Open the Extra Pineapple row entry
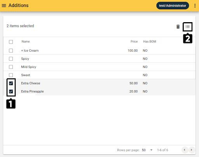The height and width of the screenshot is (157, 199). click(x=99, y=91)
